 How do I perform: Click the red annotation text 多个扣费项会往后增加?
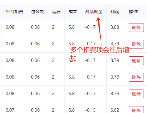99,54
